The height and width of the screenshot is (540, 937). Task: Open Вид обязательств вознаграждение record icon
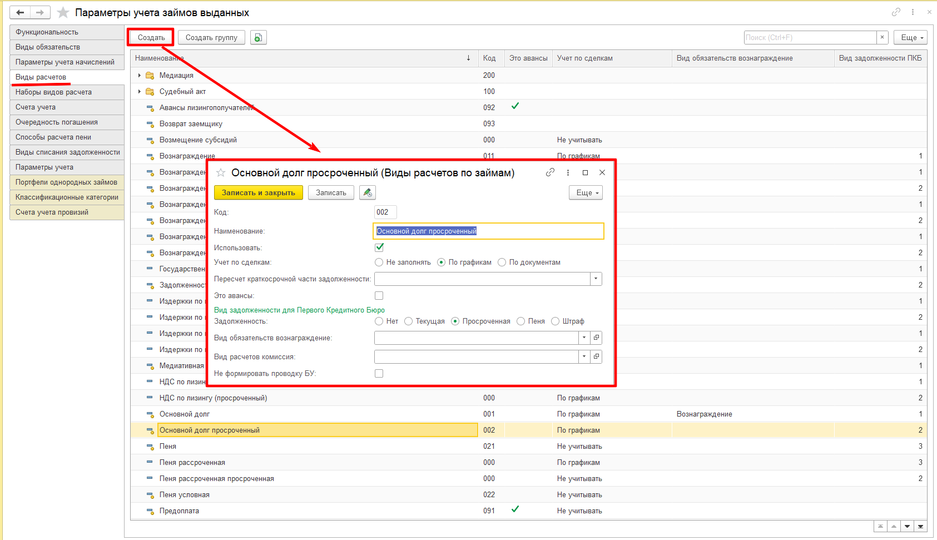[596, 338]
